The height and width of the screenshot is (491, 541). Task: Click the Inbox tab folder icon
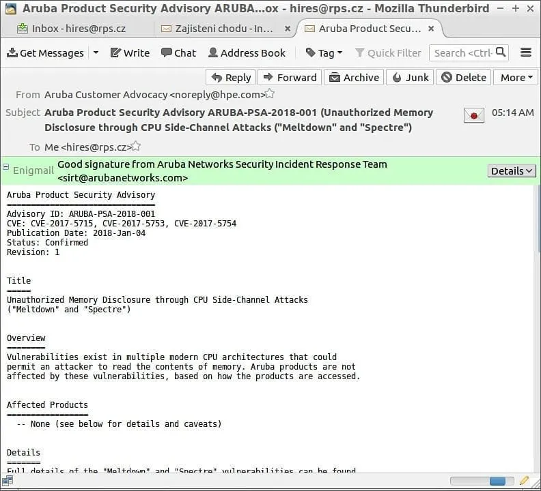pos(23,29)
